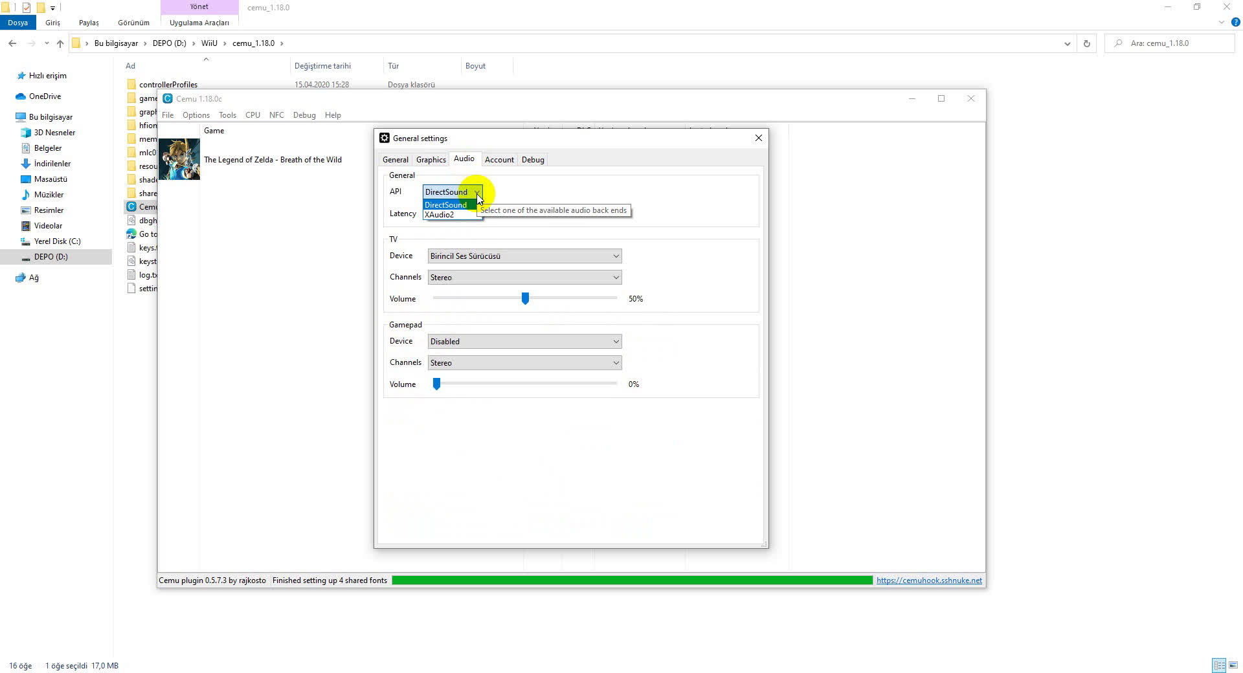Close the General settings dialog
This screenshot has height=673, width=1243.
(x=758, y=138)
